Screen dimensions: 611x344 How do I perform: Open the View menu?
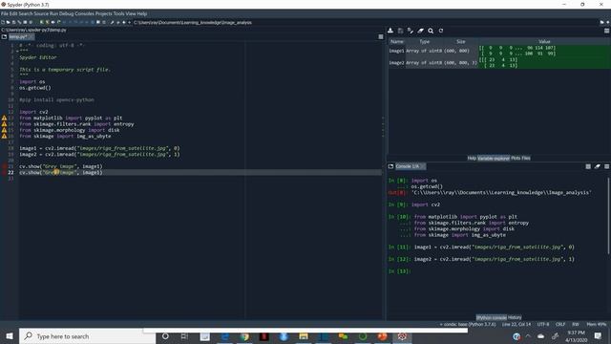click(x=131, y=13)
